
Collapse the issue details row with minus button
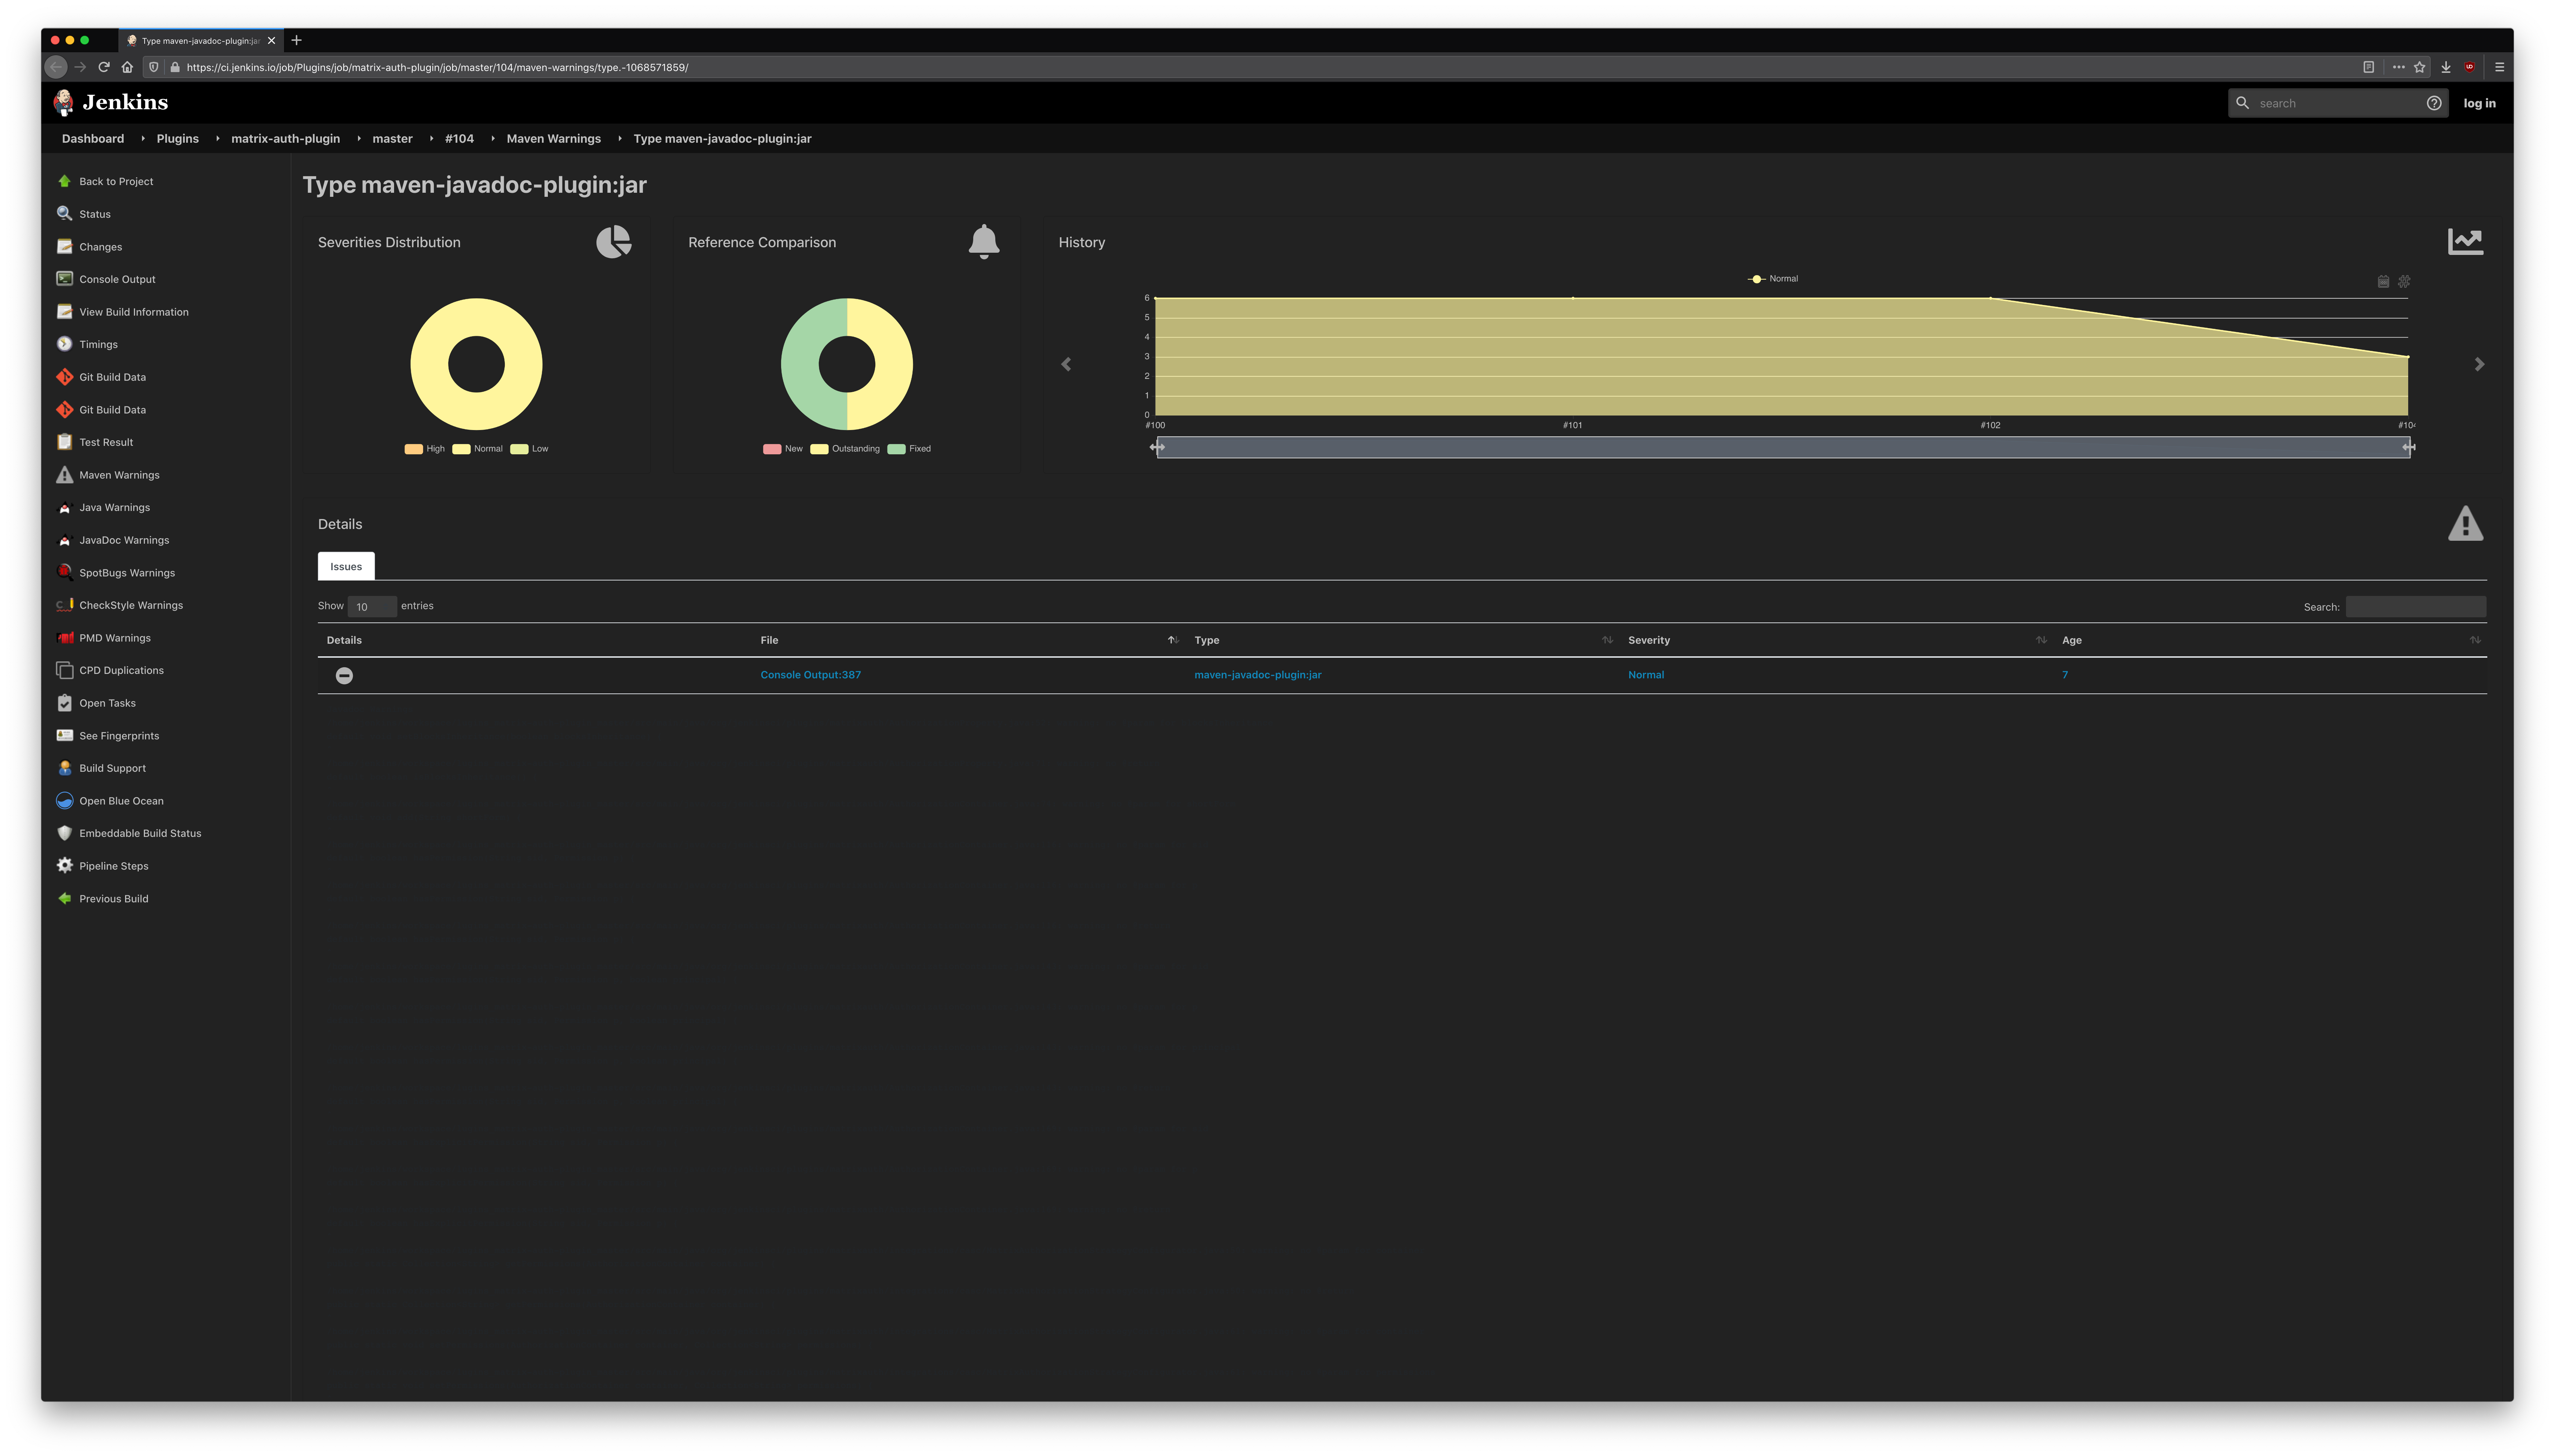click(344, 676)
